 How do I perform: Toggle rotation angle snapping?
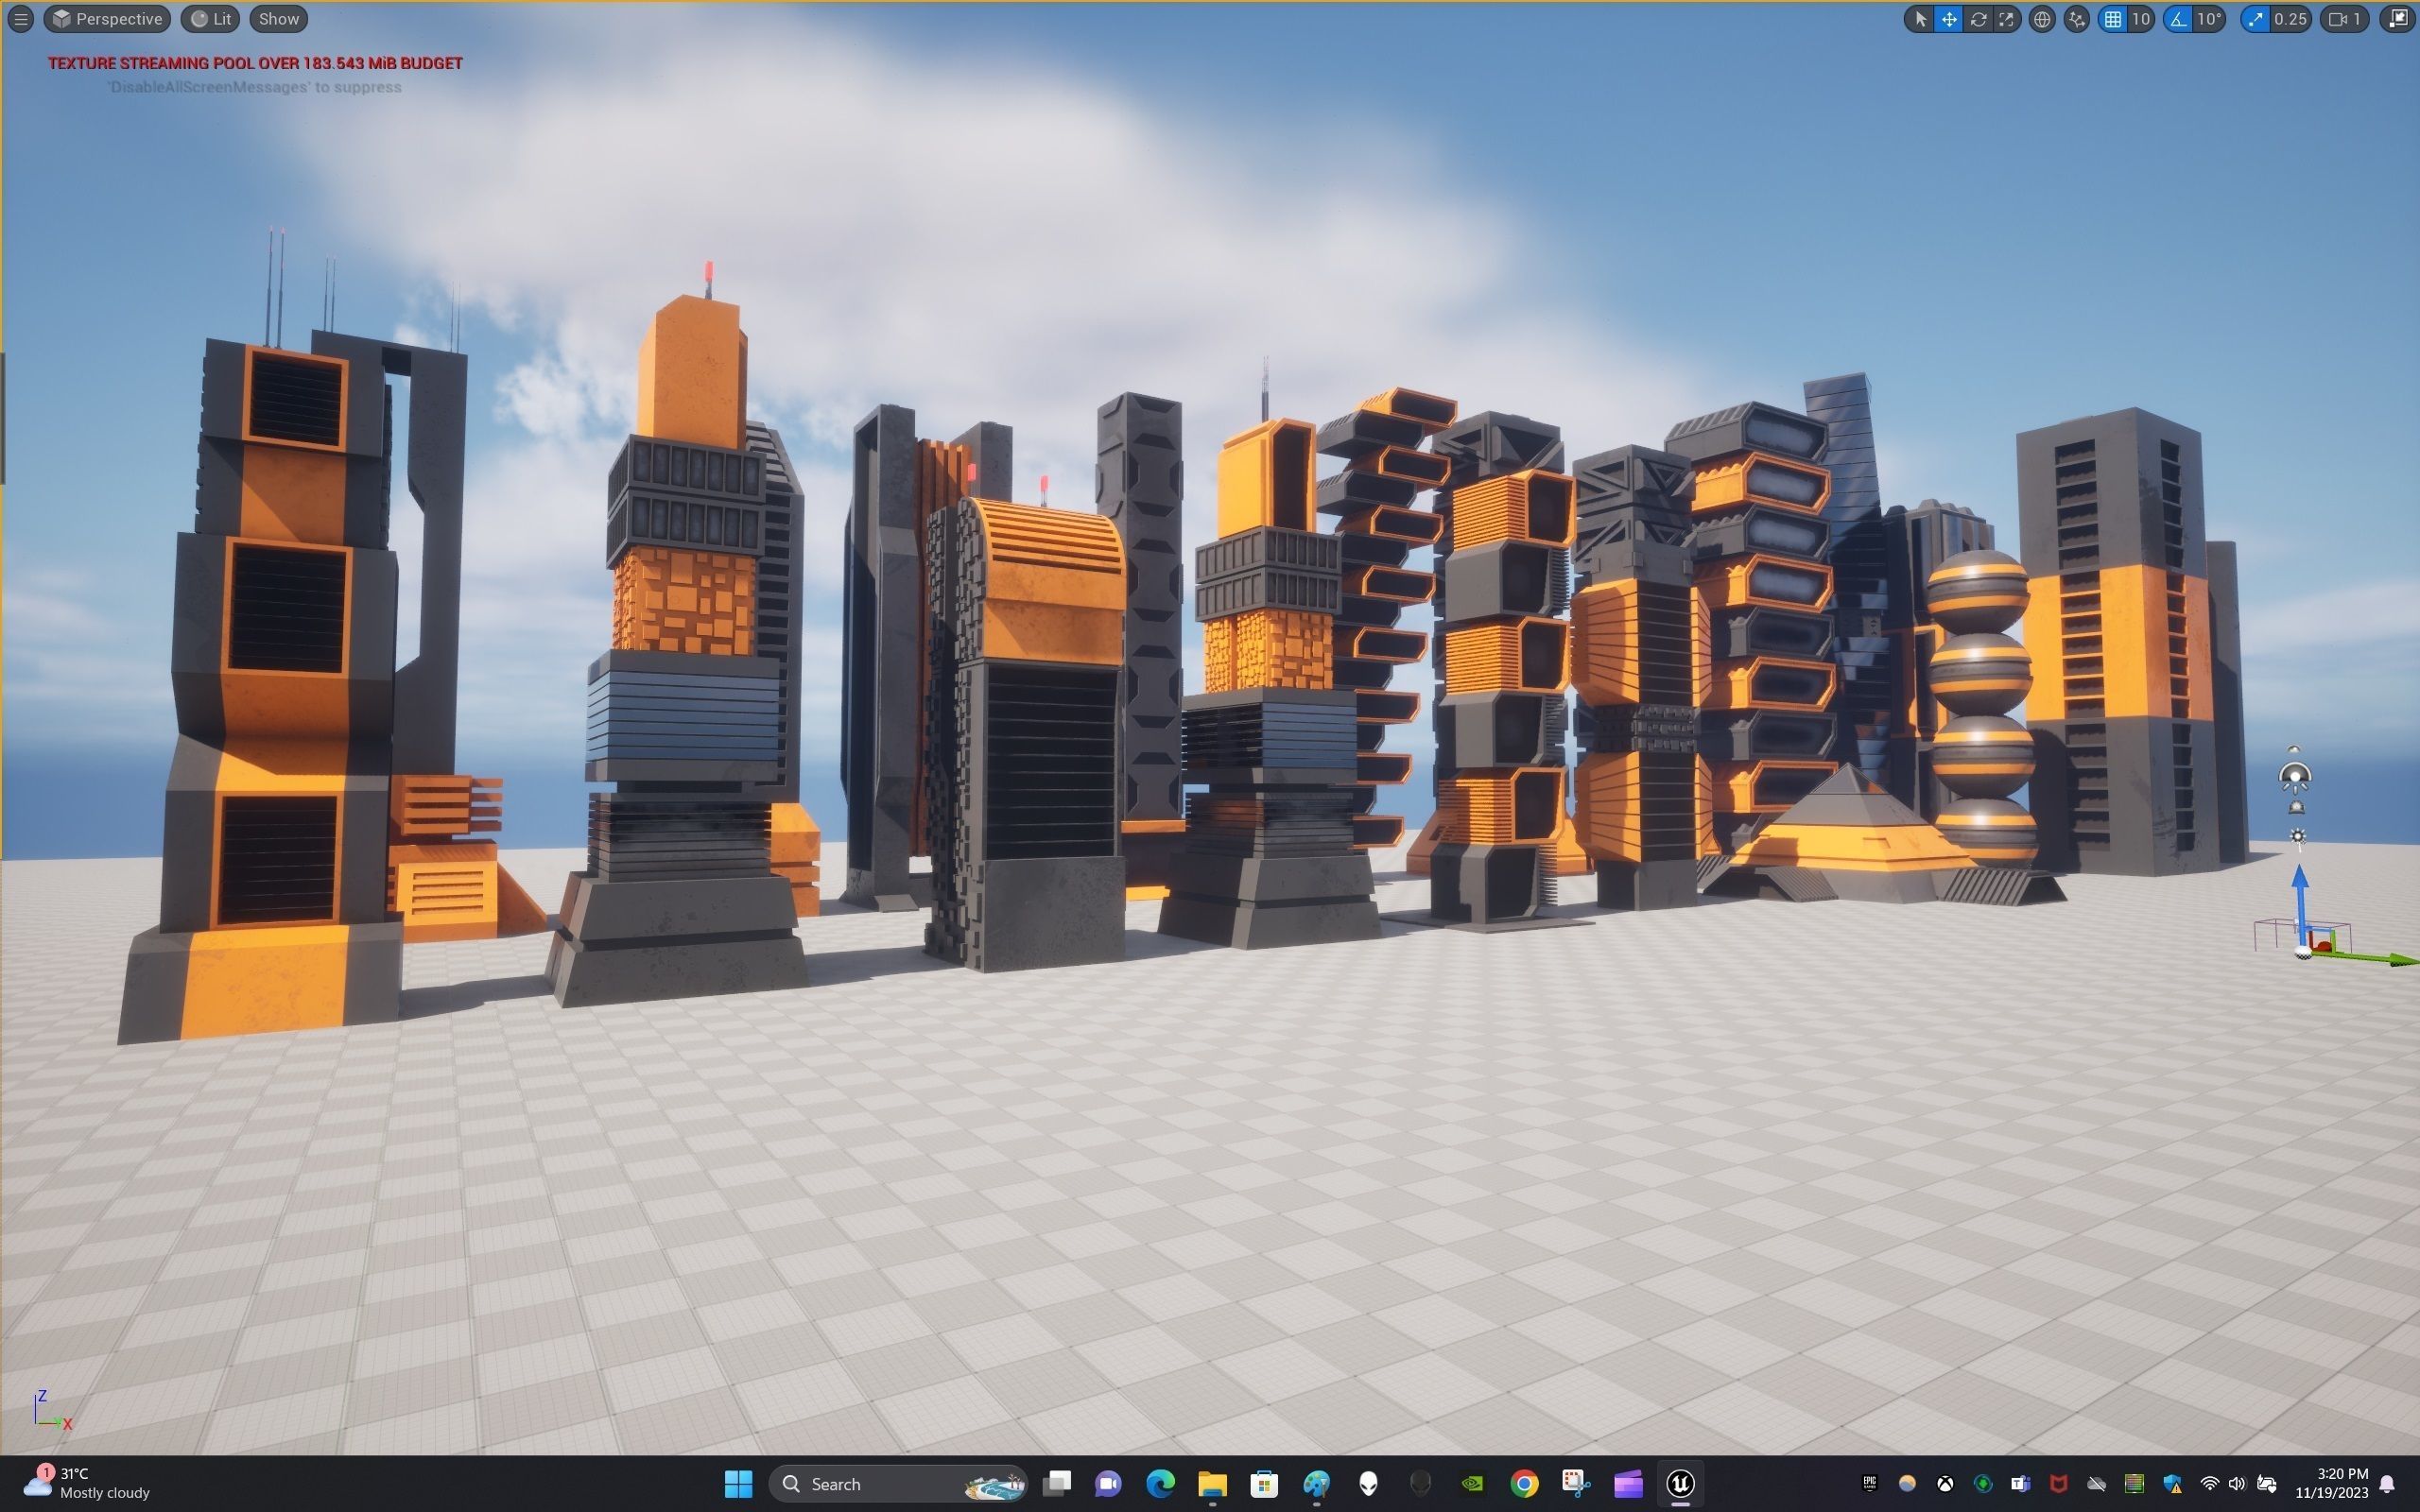pyautogui.click(x=2178, y=19)
